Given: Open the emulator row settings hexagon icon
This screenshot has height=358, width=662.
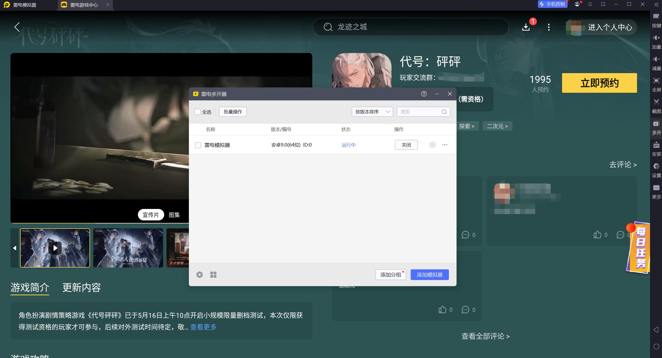Looking at the screenshot, I should tap(433, 145).
